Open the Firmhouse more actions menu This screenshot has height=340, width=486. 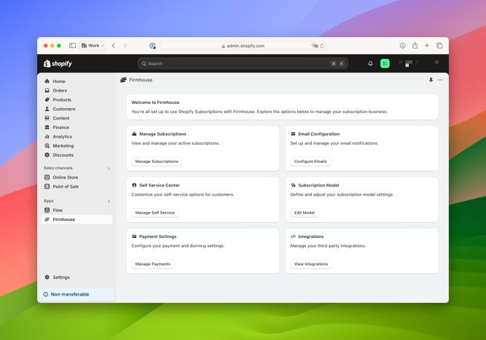(x=440, y=80)
